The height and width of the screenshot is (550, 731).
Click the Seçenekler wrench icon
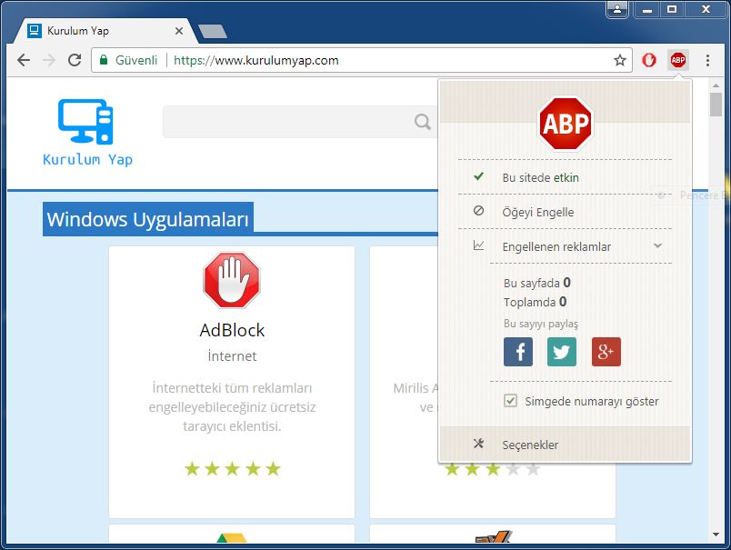478,444
